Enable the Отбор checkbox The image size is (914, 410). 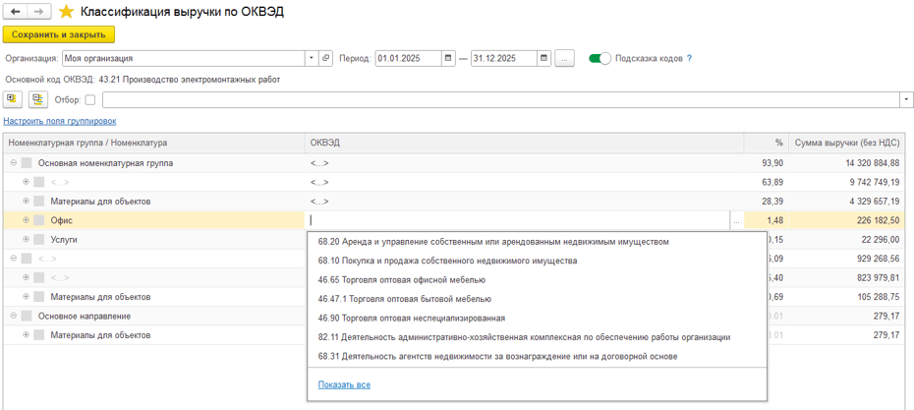pyautogui.click(x=90, y=99)
